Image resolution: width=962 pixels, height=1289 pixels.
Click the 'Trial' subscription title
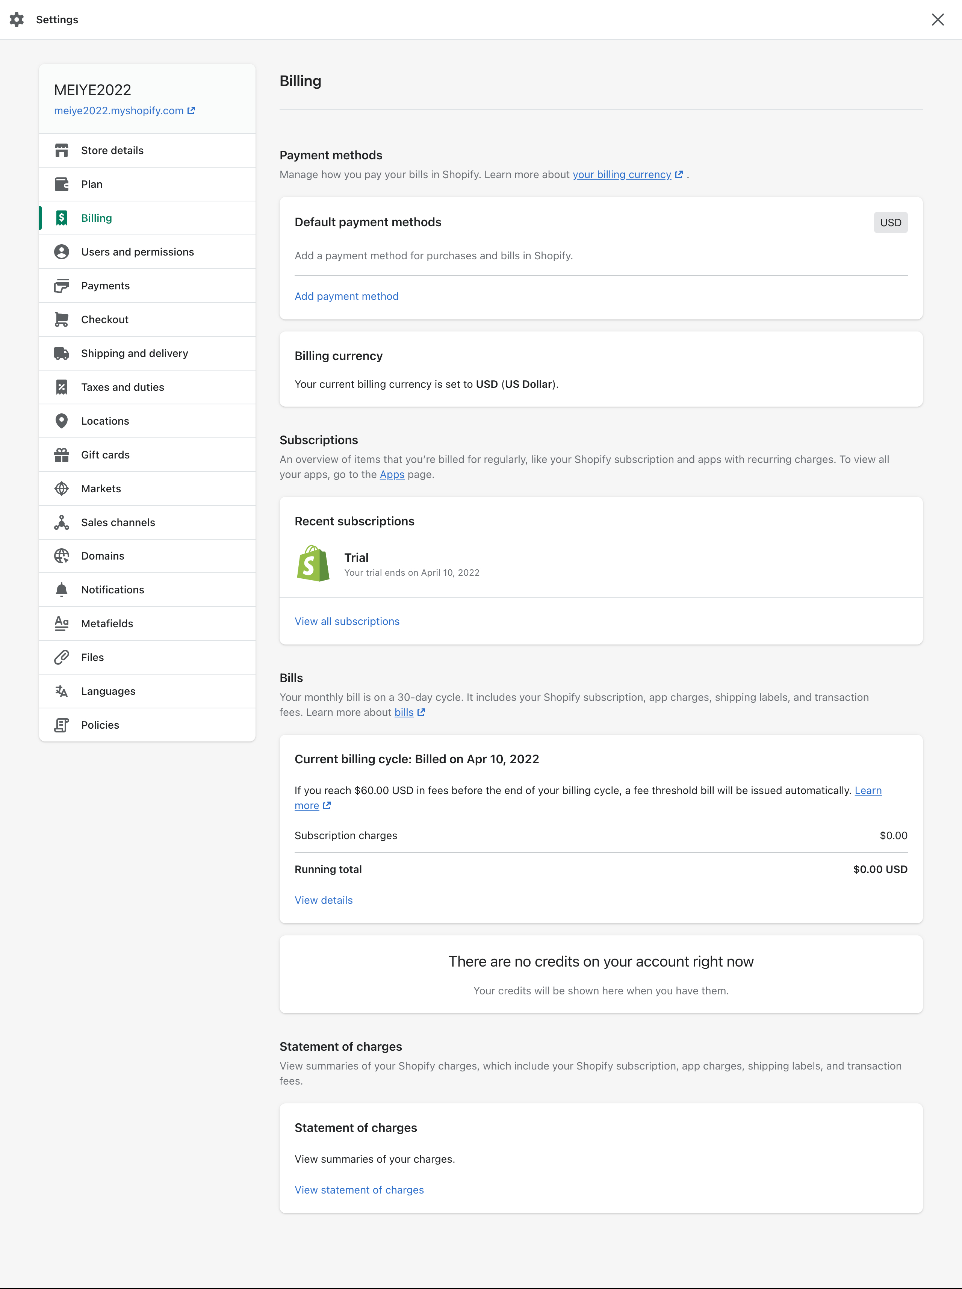pyautogui.click(x=356, y=557)
